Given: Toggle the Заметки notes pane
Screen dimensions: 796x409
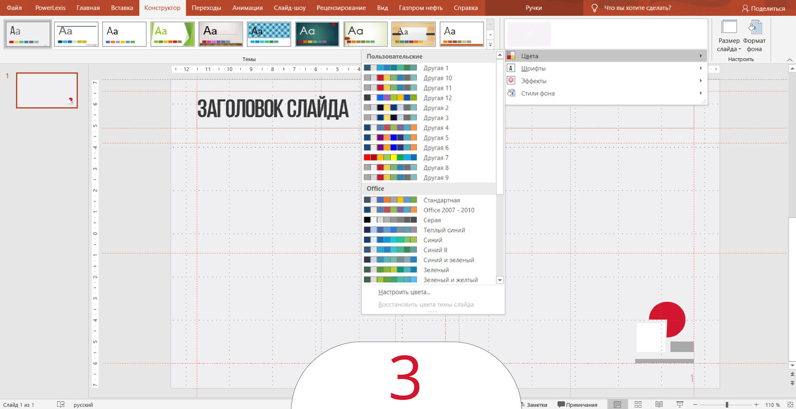Looking at the screenshot, I should [x=534, y=405].
